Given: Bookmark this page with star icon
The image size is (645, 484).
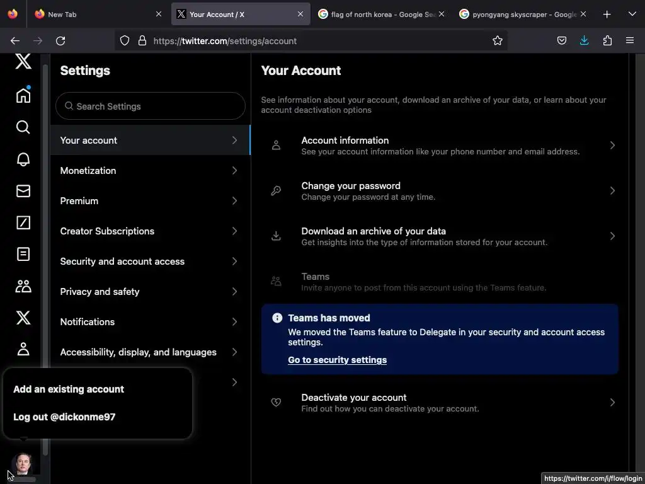Looking at the screenshot, I should click(498, 40).
